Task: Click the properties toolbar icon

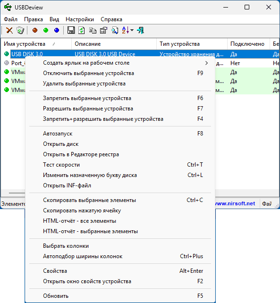Action: pos(103,30)
